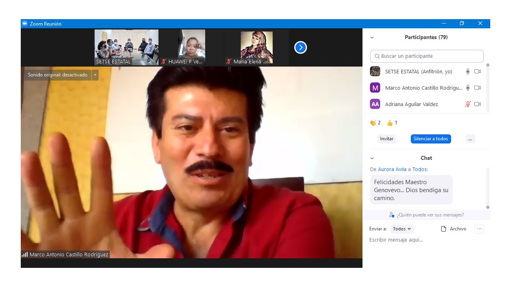Toggle SETSE ESTATAL camera icon

477,72
